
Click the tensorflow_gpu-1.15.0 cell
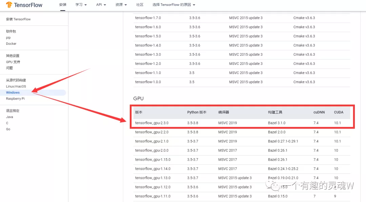[x=152, y=160]
